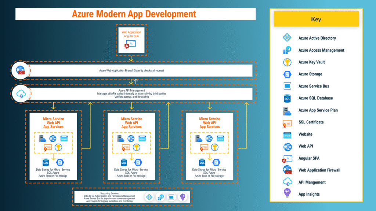
Task: Click the App Insights icon in the Supporting Services bar
Action: 182,197
